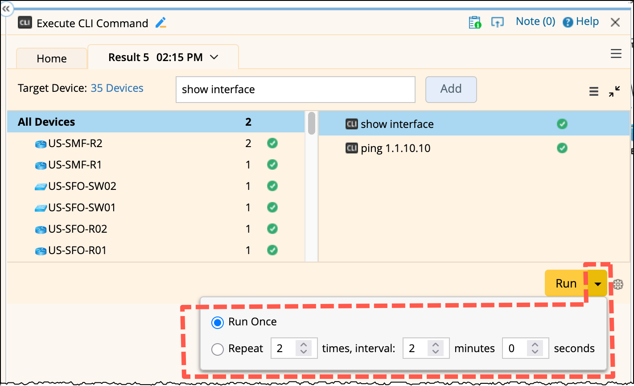This screenshot has width=634, height=386.
Task: Decrease the interval minutes value
Action: pyautogui.click(x=435, y=352)
